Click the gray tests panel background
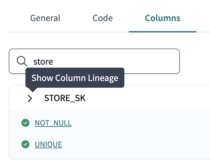Image resolution: width=210 pixels, height=160 pixels. tap(150, 134)
